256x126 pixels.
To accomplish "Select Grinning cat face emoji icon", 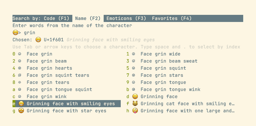I will click(135, 104).
